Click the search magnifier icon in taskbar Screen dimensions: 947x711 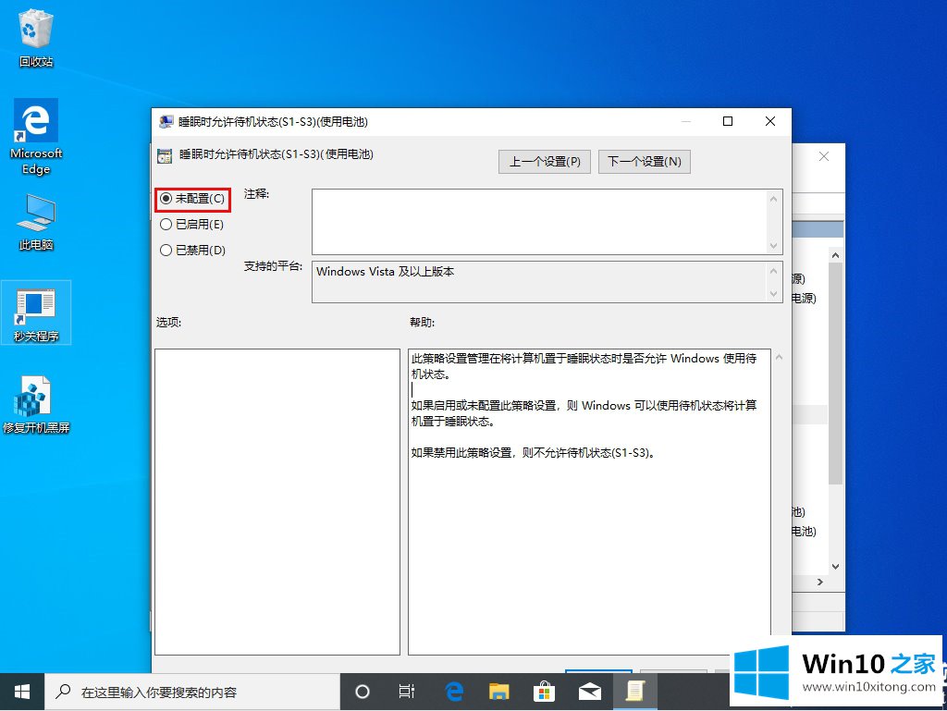pyautogui.click(x=63, y=692)
